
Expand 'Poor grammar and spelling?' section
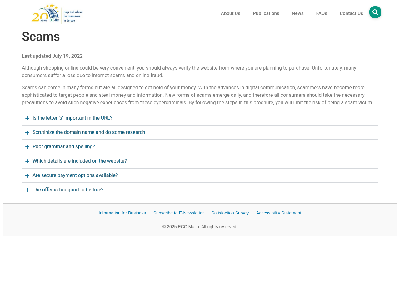(200, 147)
